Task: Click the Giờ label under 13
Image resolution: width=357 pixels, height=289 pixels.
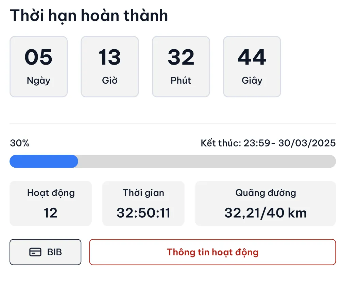Action: pyautogui.click(x=110, y=80)
